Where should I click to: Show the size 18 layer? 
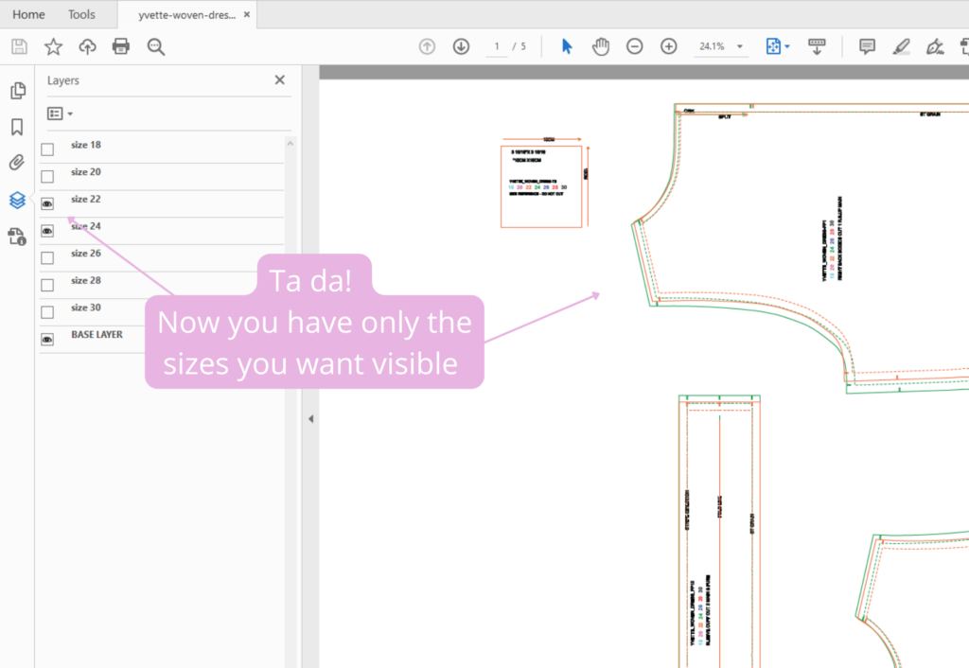[x=47, y=149]
